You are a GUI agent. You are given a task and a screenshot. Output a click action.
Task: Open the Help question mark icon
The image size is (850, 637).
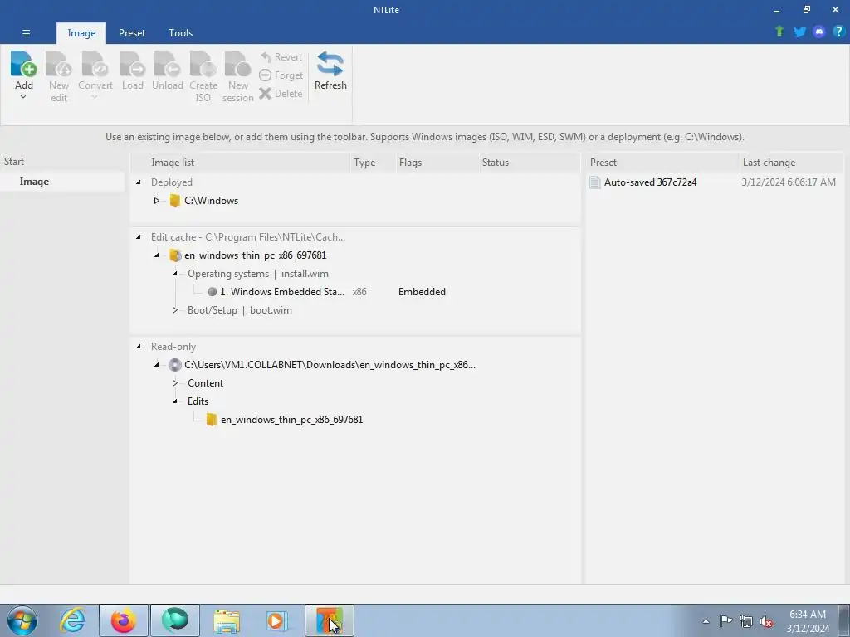[x=838, y=32]
